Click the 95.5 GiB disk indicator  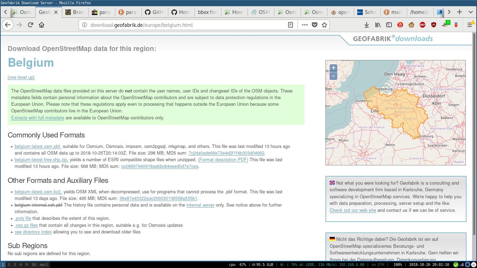click(x=263, y=265)
